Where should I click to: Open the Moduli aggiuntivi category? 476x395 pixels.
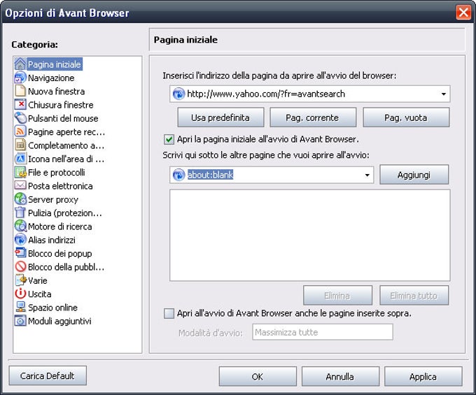tap(59, 321)
